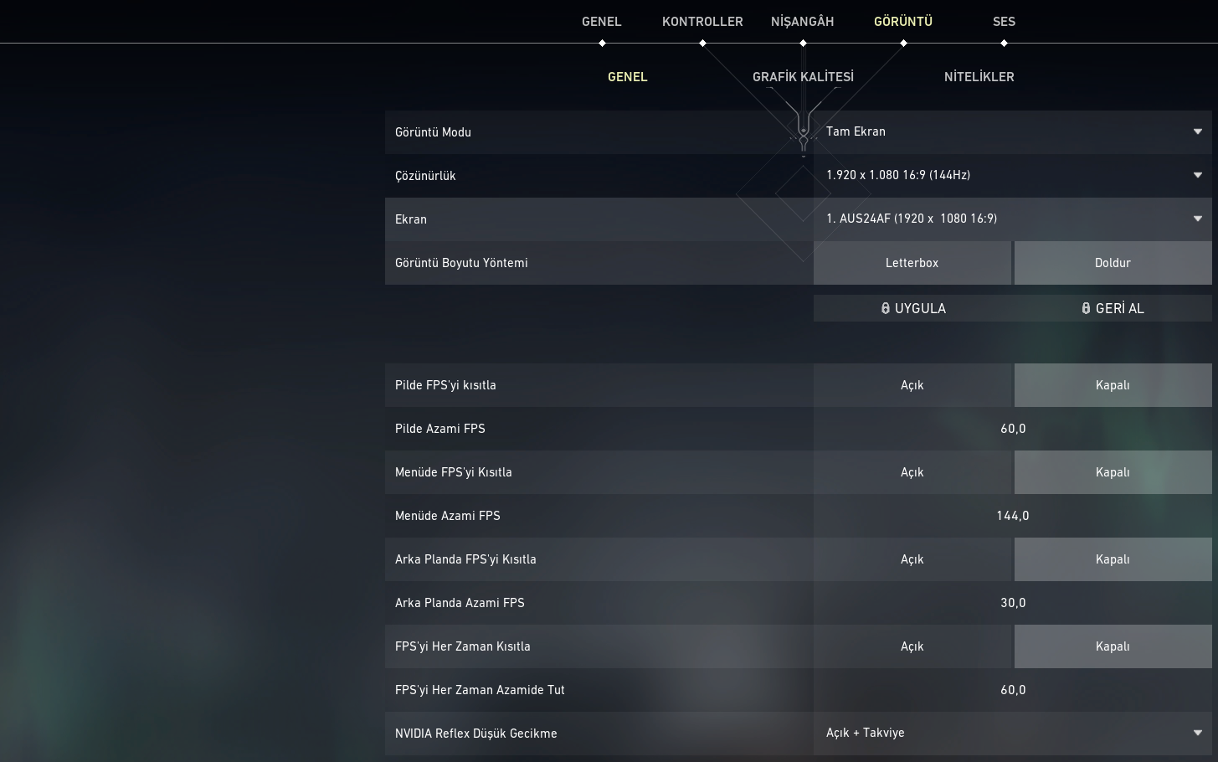
Task: Disable Arka Planda FPS'yi Kısıtla with Kapalı
Action: point(1113,559)
